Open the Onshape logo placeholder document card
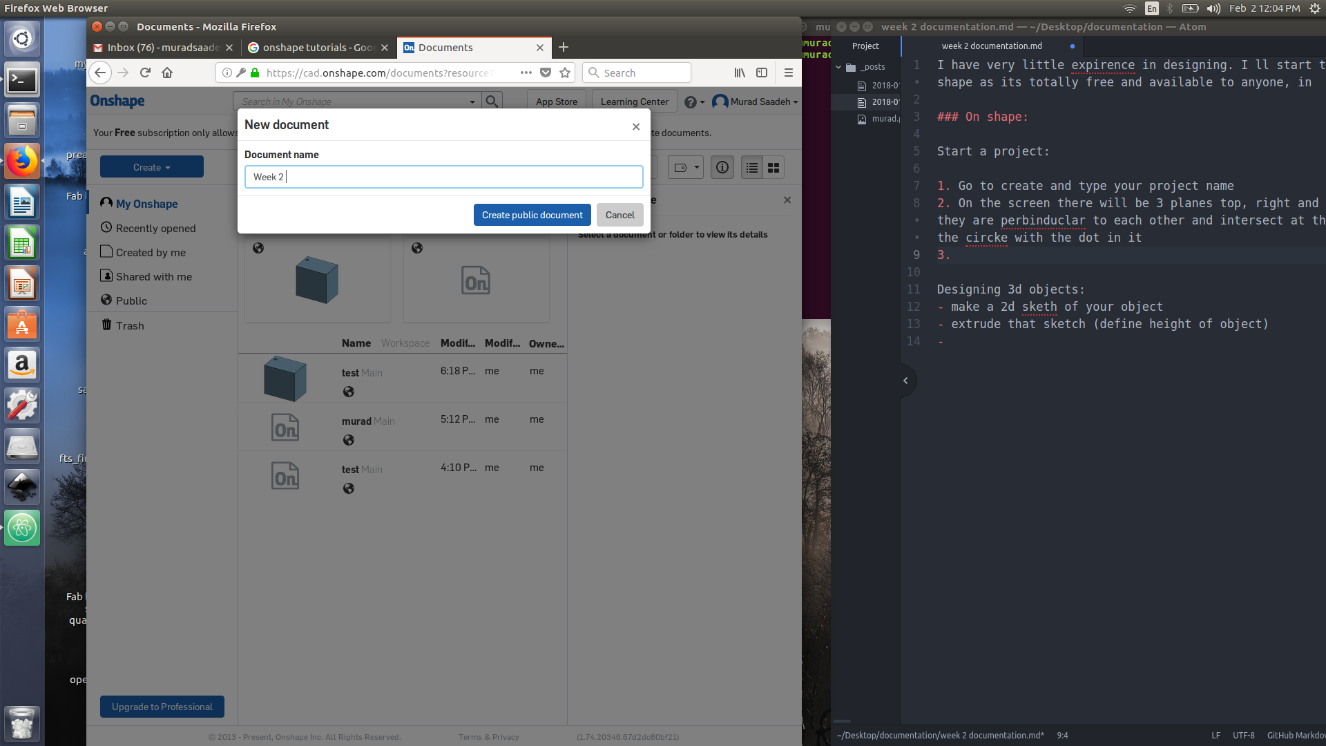The image size is (1326, 746). tap(477, 278)
